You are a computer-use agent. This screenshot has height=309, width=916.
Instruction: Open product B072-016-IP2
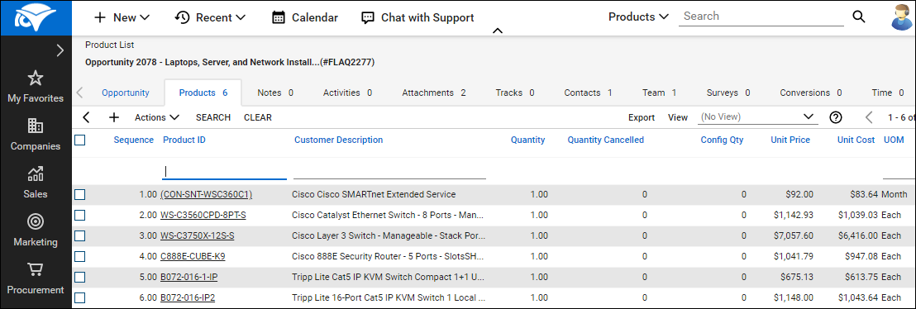coord(188,297)
